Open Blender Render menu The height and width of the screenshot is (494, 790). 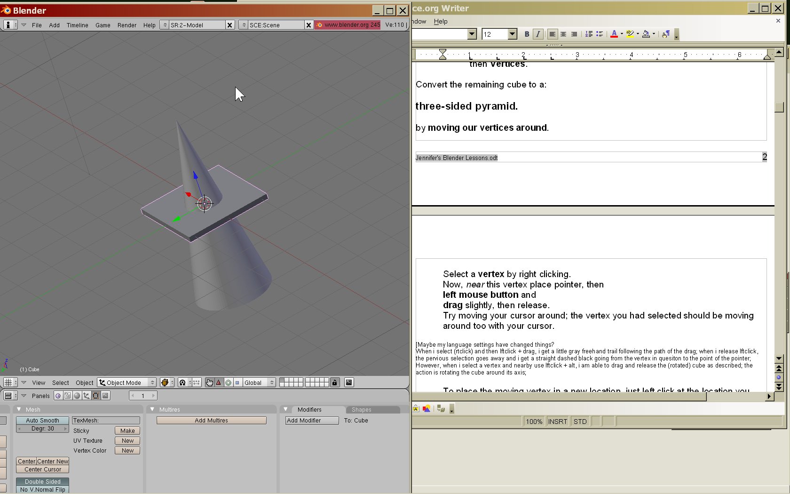[x=126, y=25]
